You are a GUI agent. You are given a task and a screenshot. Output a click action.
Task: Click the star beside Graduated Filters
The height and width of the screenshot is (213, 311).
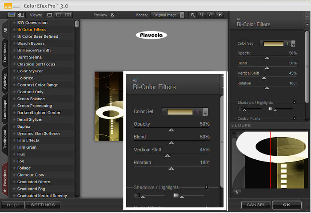tap(14, 182)
